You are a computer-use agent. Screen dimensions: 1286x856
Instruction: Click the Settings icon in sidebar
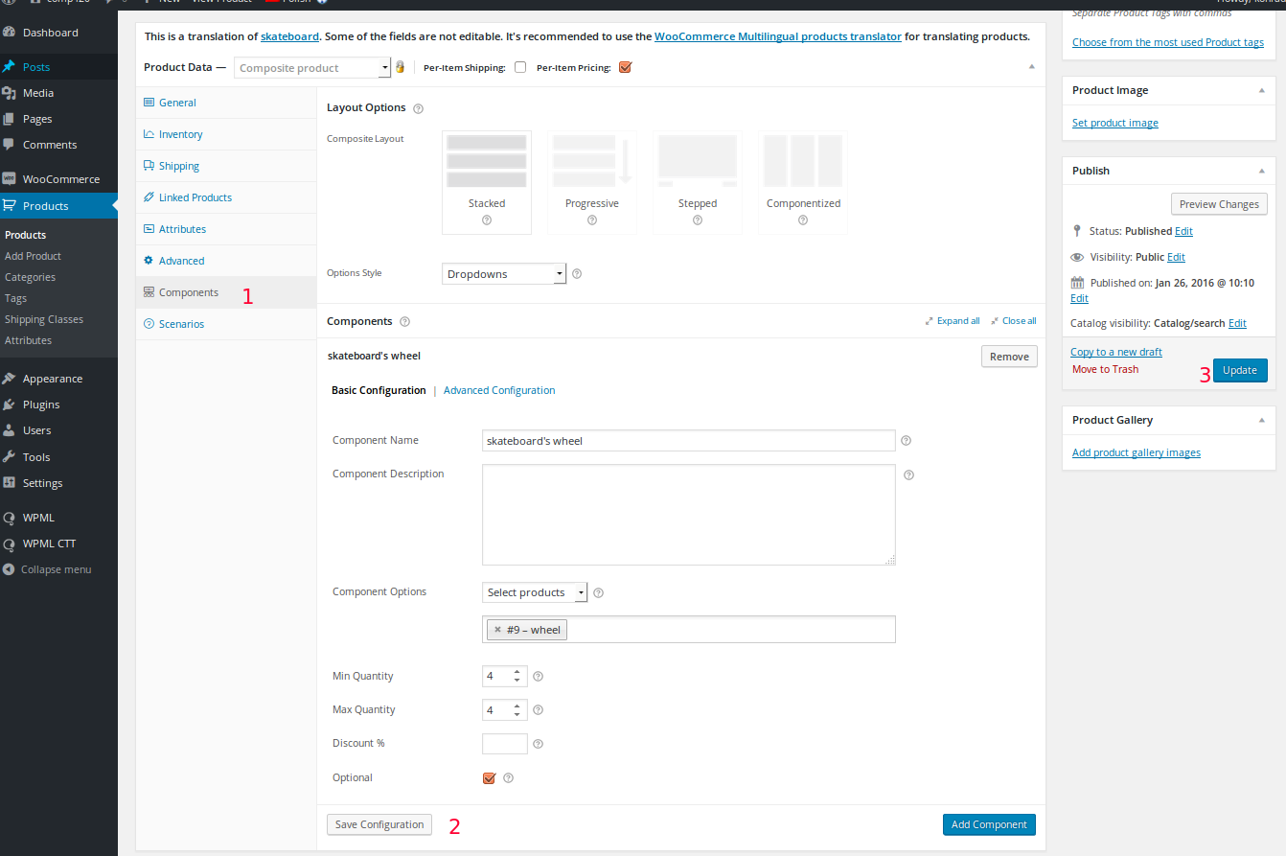point(10,483)
